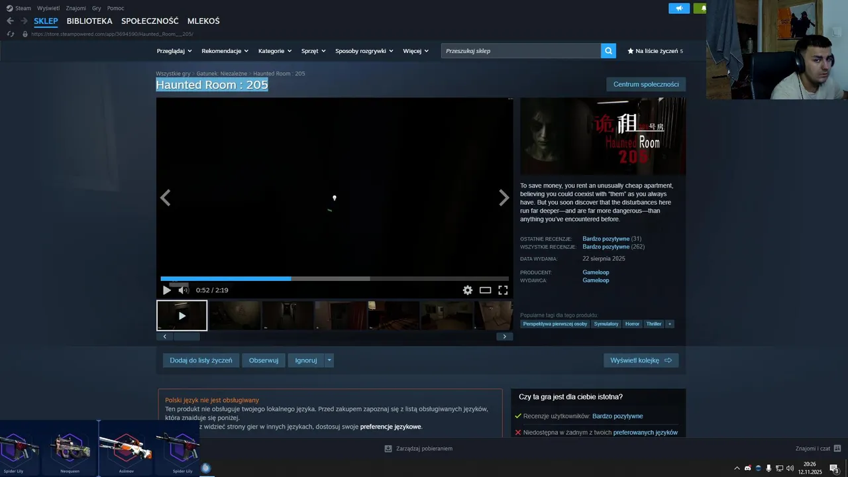The image size is (848, 477).
Task: Expand the Sprzęt dropdown
Action: click(x=313, y=51)
